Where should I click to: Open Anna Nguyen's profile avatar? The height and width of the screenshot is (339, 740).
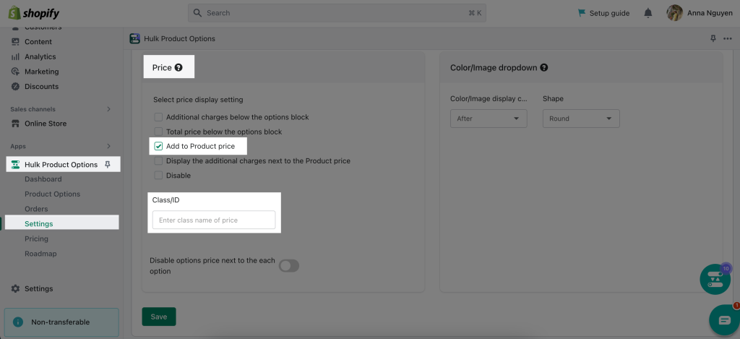(x=674, y=13)
